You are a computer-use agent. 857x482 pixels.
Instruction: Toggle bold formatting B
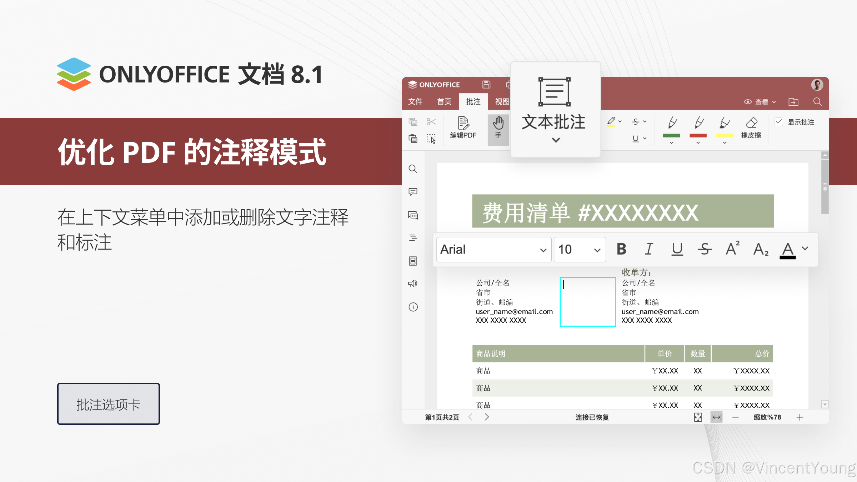pyautogui.click(x=621, y=249)
